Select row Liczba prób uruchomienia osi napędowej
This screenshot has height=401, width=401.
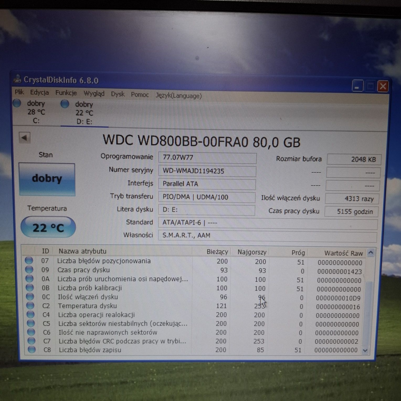tap(194, 279)
